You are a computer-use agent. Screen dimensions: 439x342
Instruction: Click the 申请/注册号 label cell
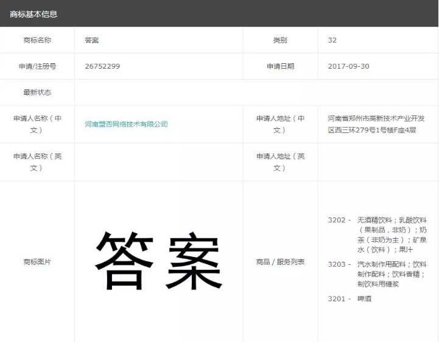pos(37,66)
